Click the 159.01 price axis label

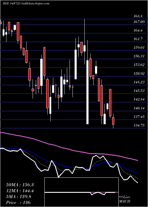point(139,48)
